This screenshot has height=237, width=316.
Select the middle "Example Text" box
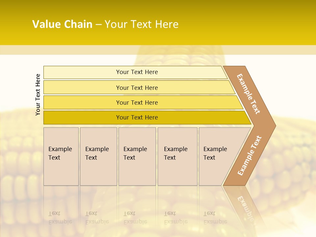(x=137, y=156)
